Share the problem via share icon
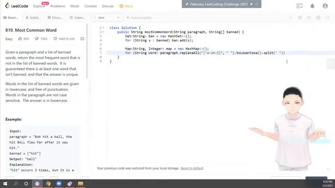This screenshot has width=335, height=188. pos(82,39)
